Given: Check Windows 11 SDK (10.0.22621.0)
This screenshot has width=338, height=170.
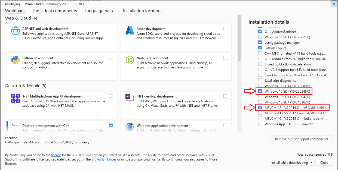Looking at the screenshot, I should [x=260, y=37].
